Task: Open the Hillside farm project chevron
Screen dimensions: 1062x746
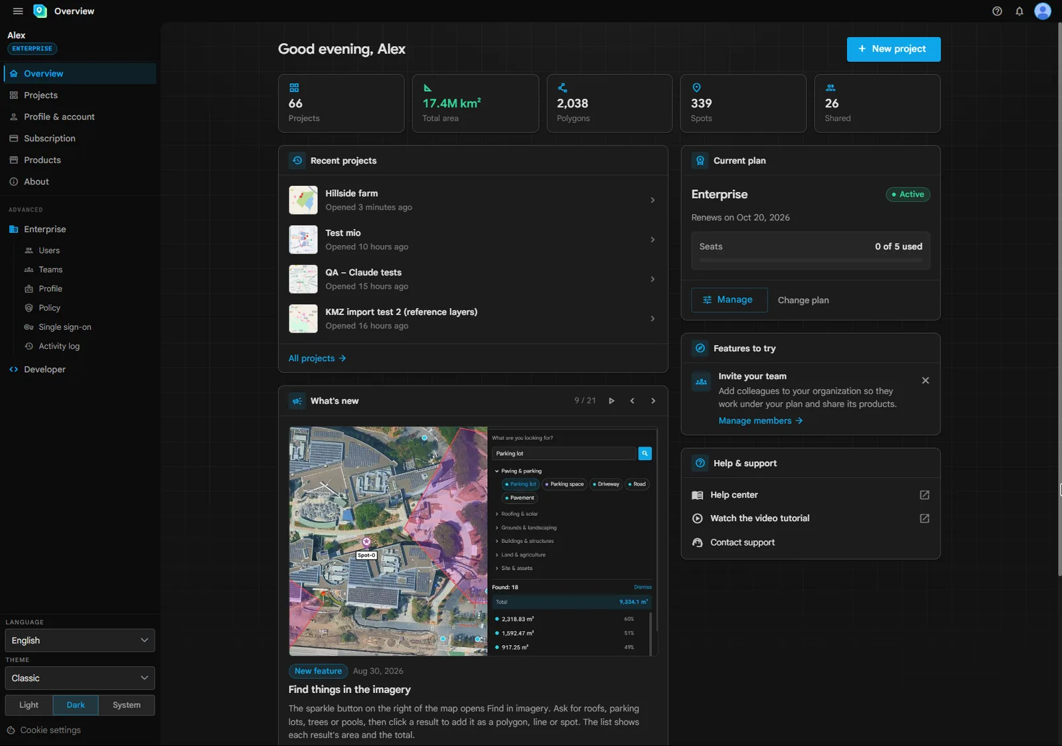Action: [x=652, y=200]
